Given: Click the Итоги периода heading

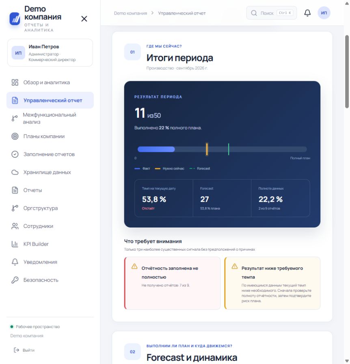Looking at the screenshot, I should [x=179, y=58].
